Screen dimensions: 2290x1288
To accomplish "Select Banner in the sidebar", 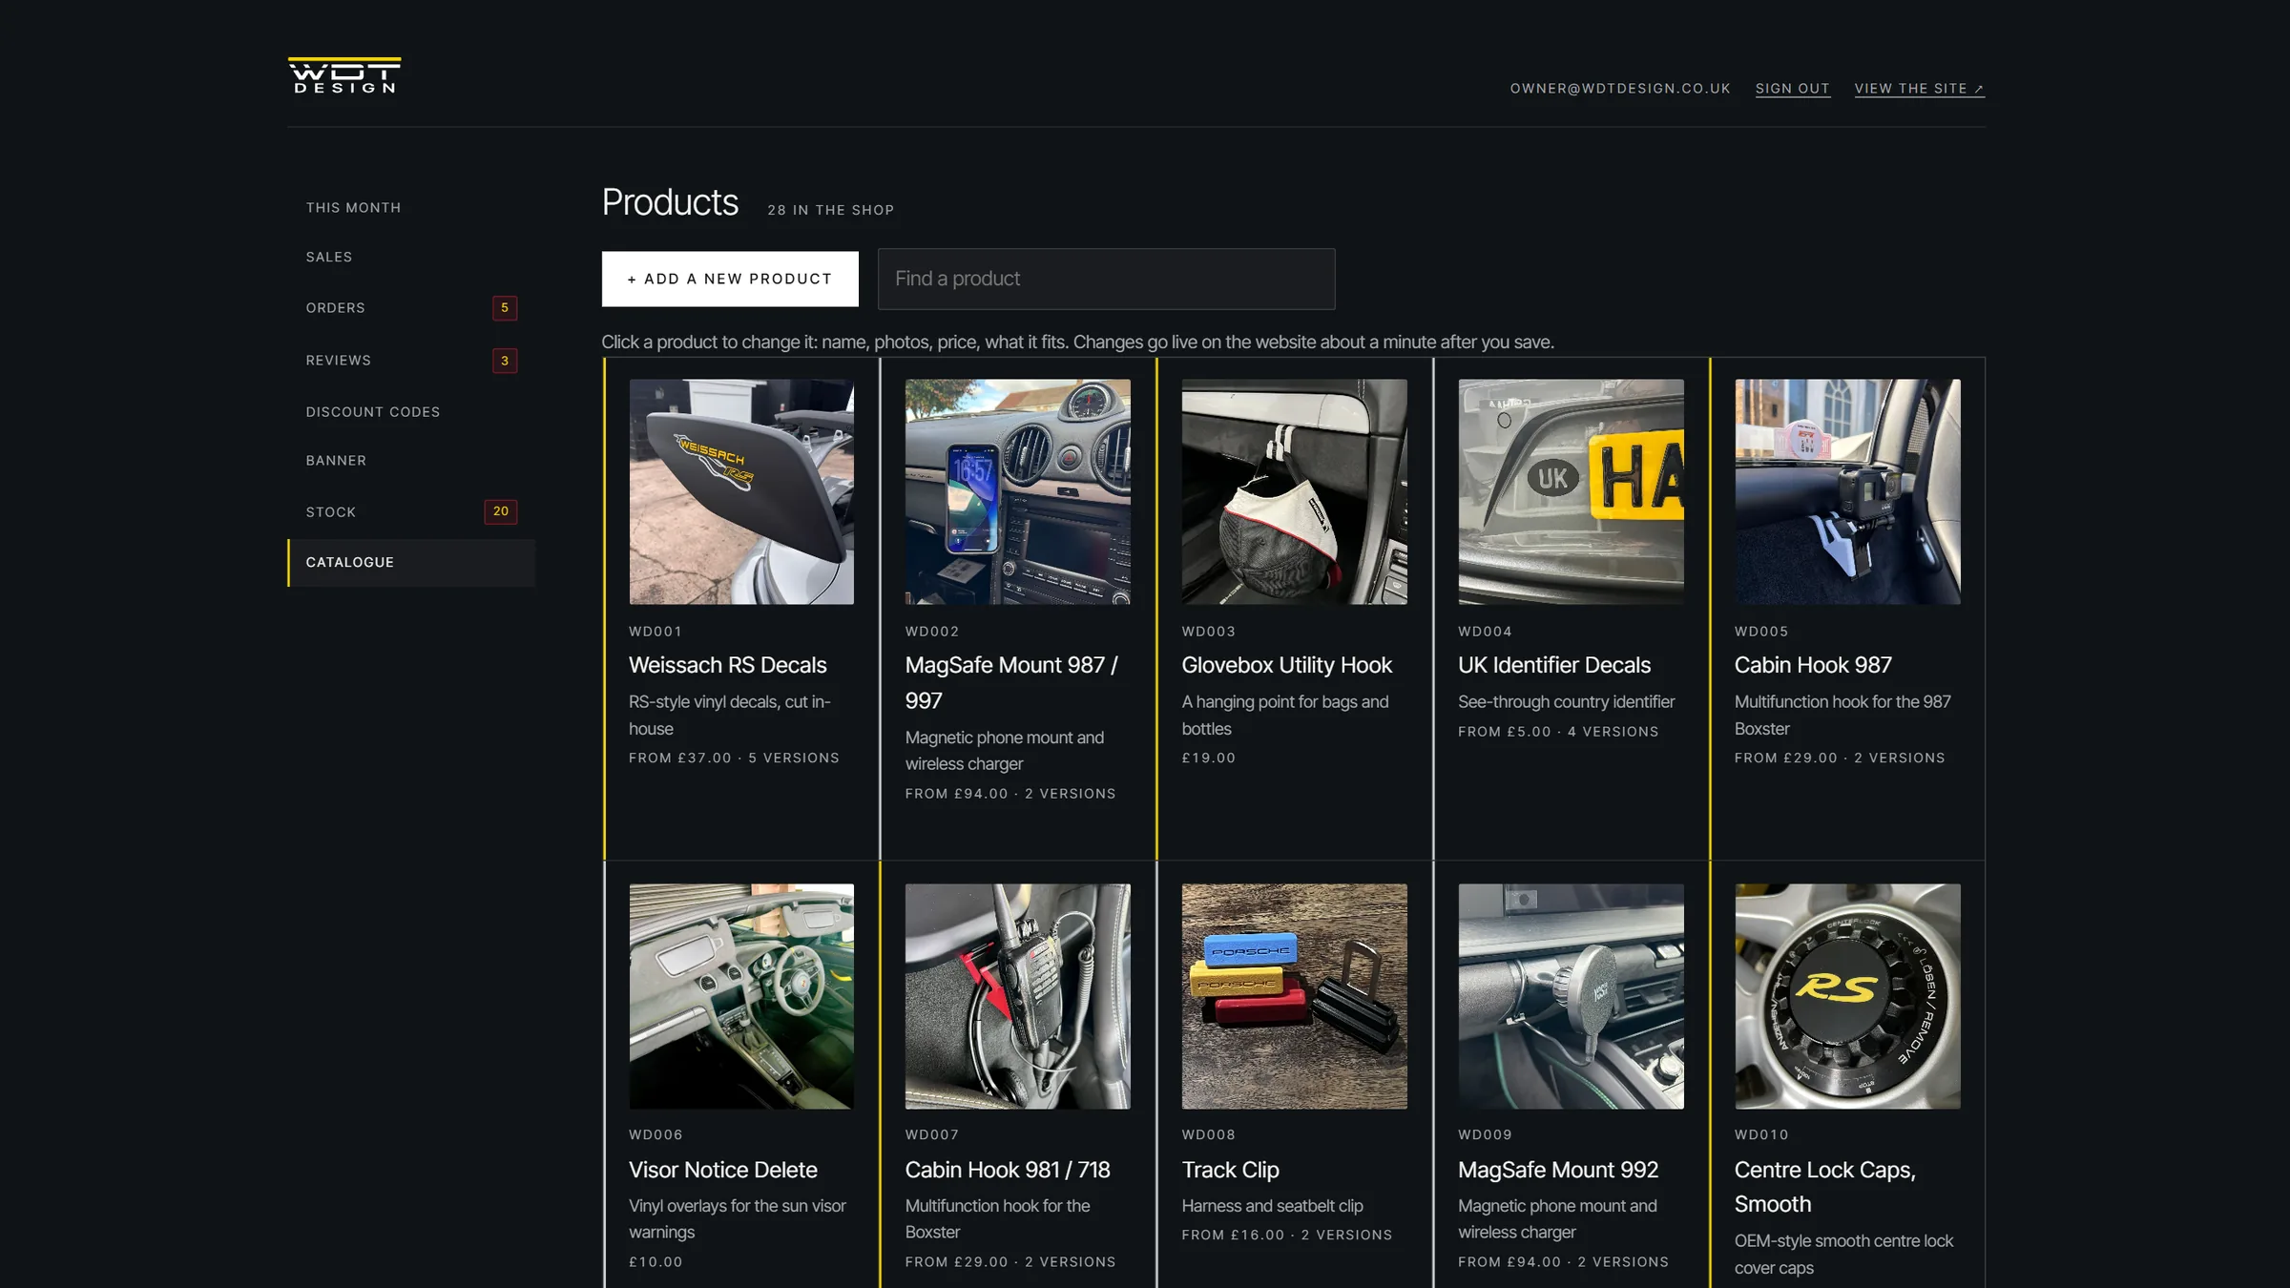I will coord(336,460).
